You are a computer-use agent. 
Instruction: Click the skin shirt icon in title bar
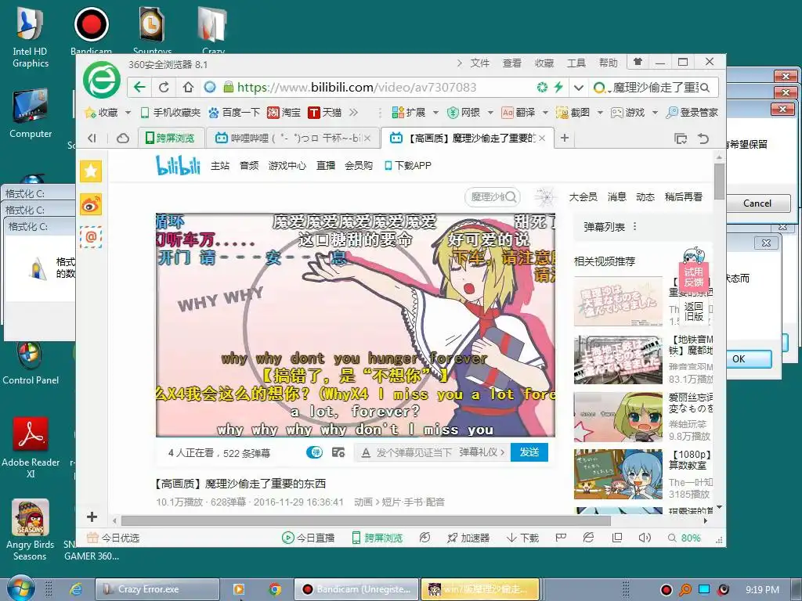[x=638, y=62]
